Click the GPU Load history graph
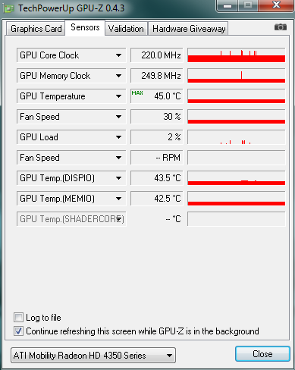Screen dimensions: 295x370 (x=237, y=137)
